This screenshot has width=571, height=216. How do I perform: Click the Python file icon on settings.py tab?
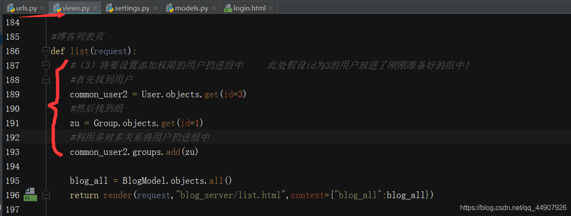(109, 8)
